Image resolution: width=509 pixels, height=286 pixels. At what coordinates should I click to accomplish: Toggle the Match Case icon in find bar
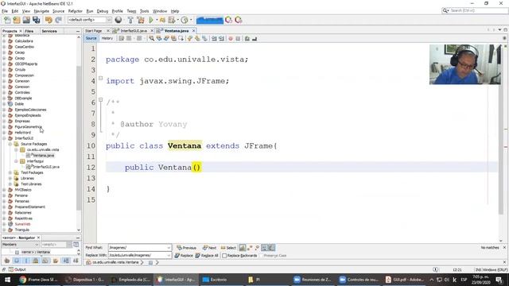point(243,248)
